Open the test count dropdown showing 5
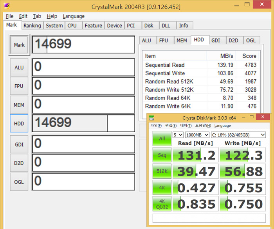 click(178, 135)
